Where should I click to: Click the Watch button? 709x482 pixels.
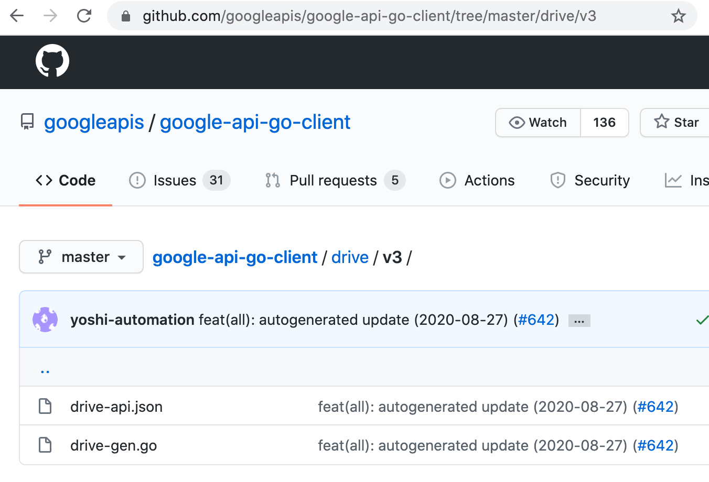[x=538, y=123]
